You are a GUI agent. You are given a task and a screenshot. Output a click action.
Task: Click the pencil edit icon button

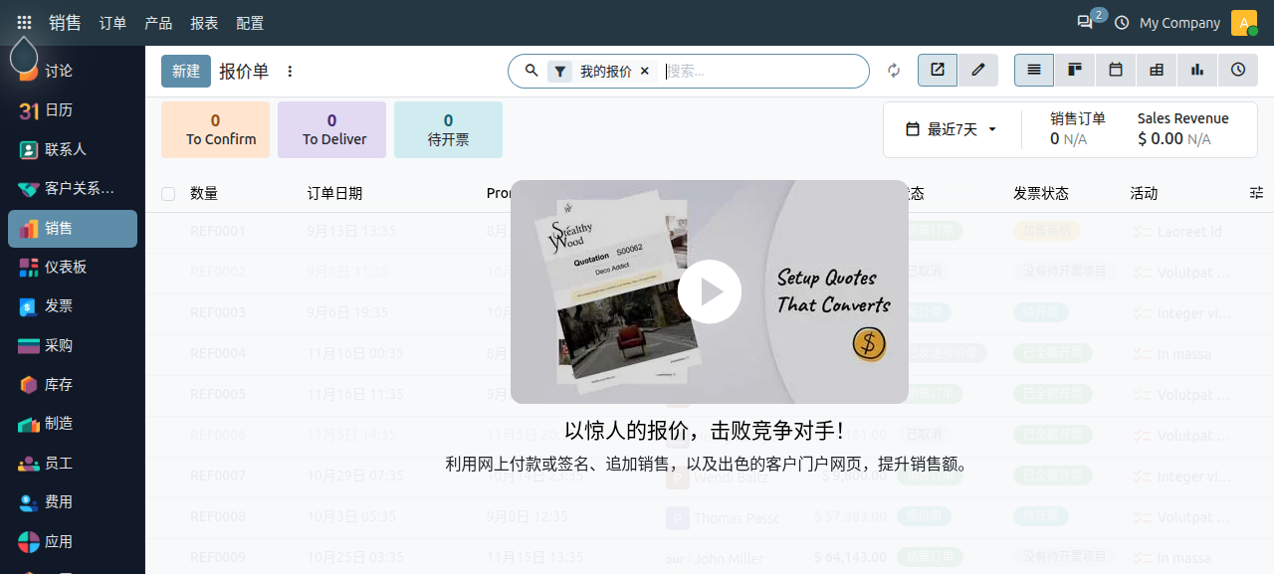978,71
